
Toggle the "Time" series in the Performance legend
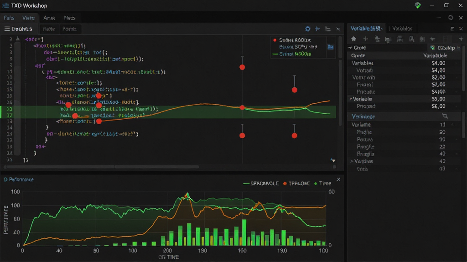[x=322, y=184]
